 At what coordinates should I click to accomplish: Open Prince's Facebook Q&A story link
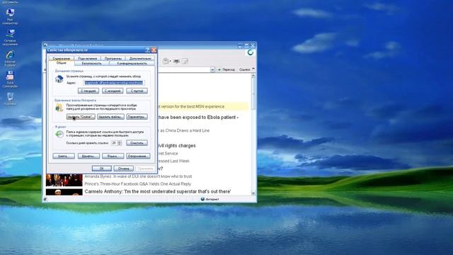pyautogui.click(x=138, y=184)
